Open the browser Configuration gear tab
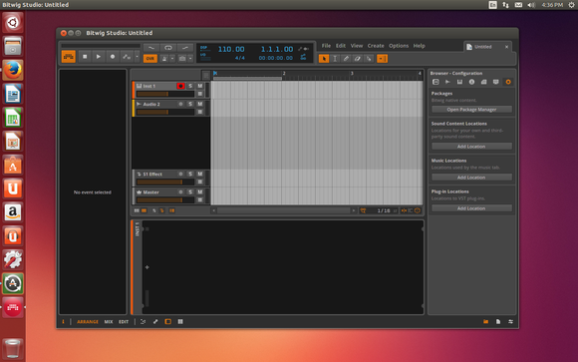 (x=508, y=82)
